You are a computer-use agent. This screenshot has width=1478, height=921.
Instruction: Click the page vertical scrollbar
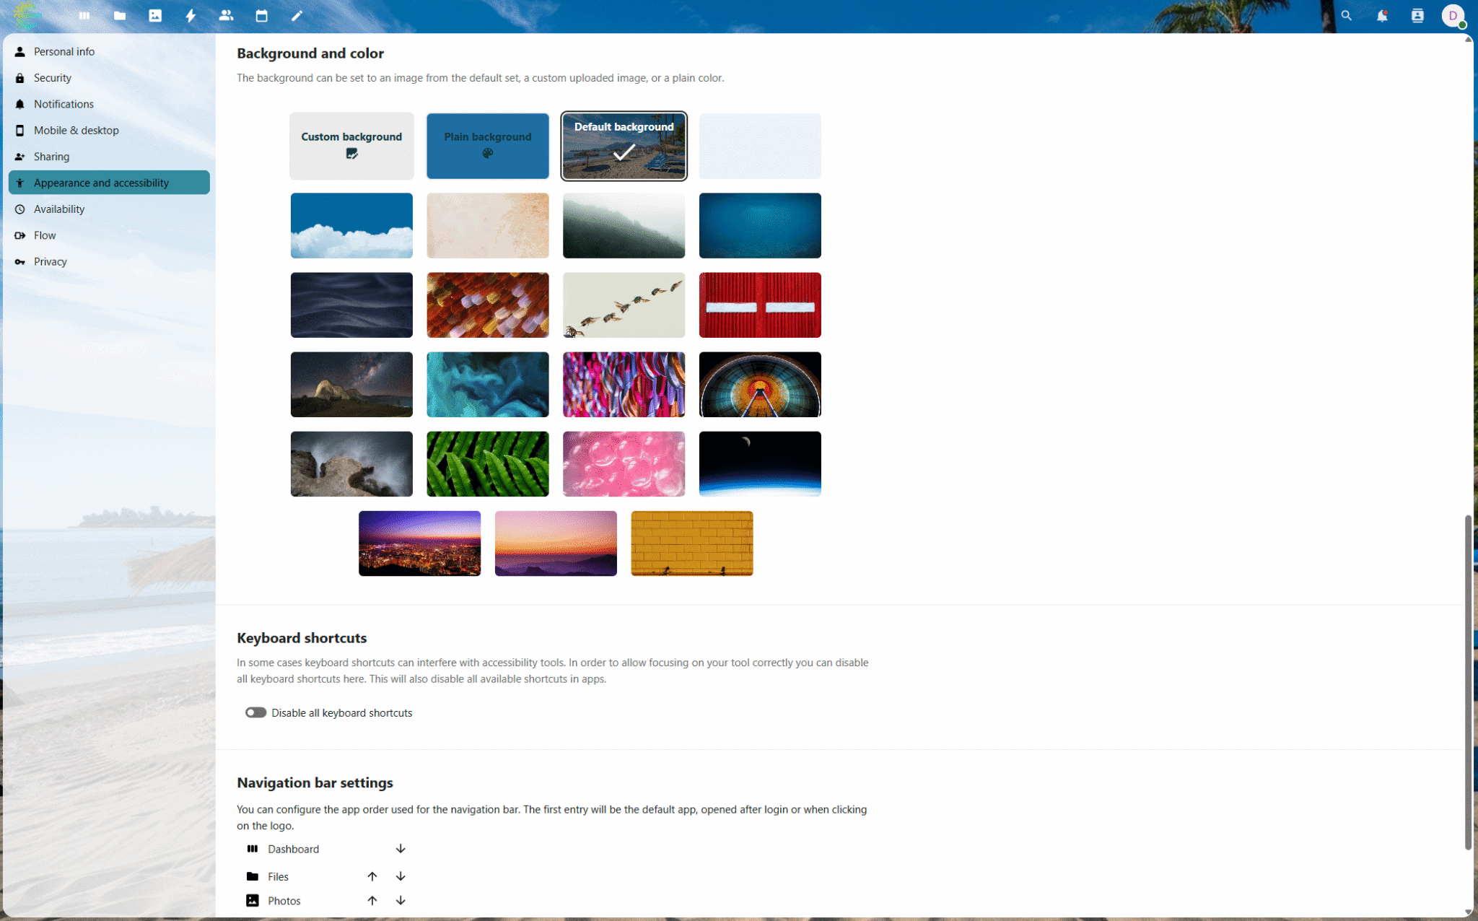tap(1468, 682)
